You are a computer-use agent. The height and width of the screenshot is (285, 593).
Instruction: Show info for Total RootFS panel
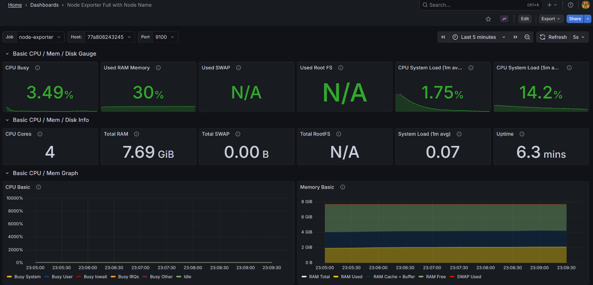point(339,134)
